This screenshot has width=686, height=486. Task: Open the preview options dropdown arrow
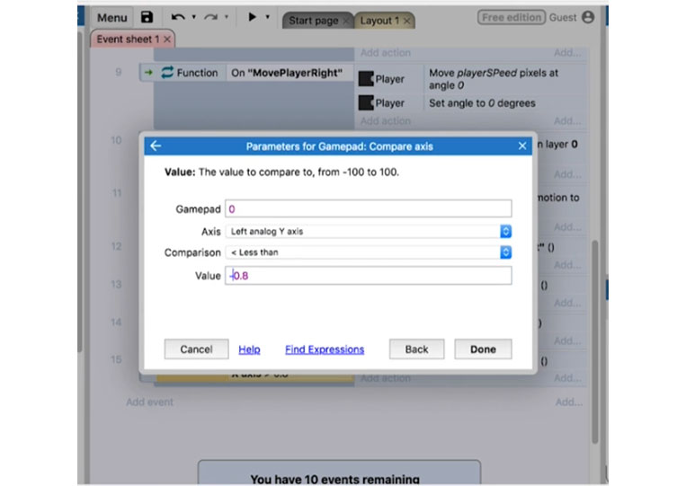(x=267, y=17)
